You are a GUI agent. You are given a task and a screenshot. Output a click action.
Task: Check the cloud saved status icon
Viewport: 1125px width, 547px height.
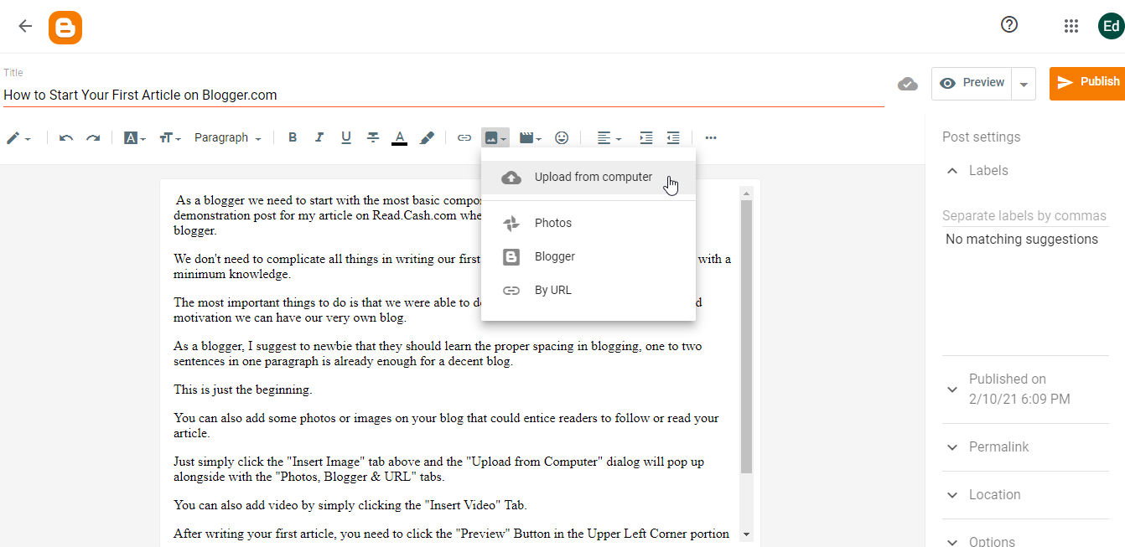coord(908,84)
